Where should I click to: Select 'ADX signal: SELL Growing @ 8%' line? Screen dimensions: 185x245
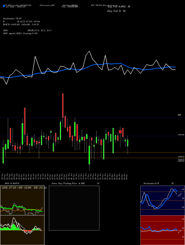click(x=20, y=33)
